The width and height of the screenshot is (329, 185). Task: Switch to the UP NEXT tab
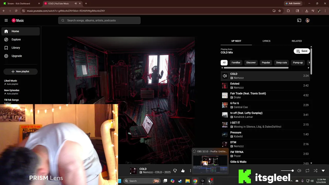click(236, 41)
